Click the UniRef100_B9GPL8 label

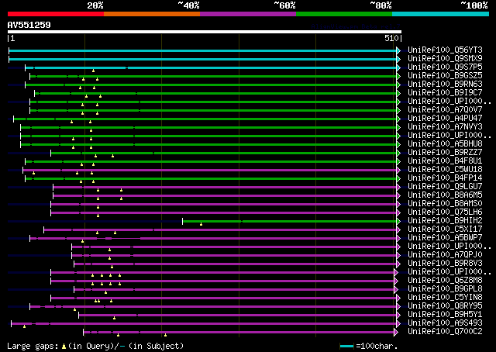click(x=445, y=289)
